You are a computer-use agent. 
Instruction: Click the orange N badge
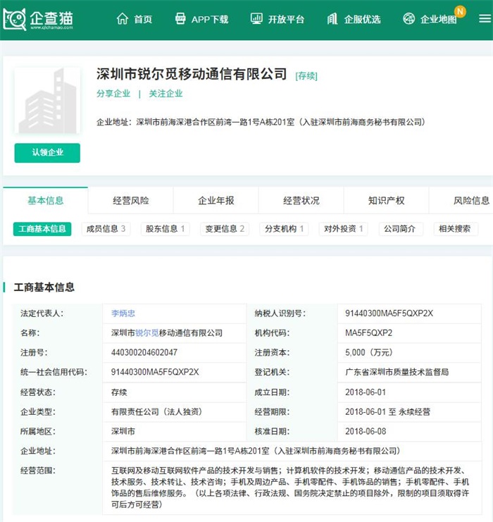(460, 11)
